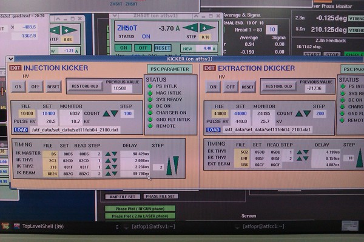Lower IK THY1 timing with its down arrow
This screenshot has width=364, height=242.
pos(115,160)
